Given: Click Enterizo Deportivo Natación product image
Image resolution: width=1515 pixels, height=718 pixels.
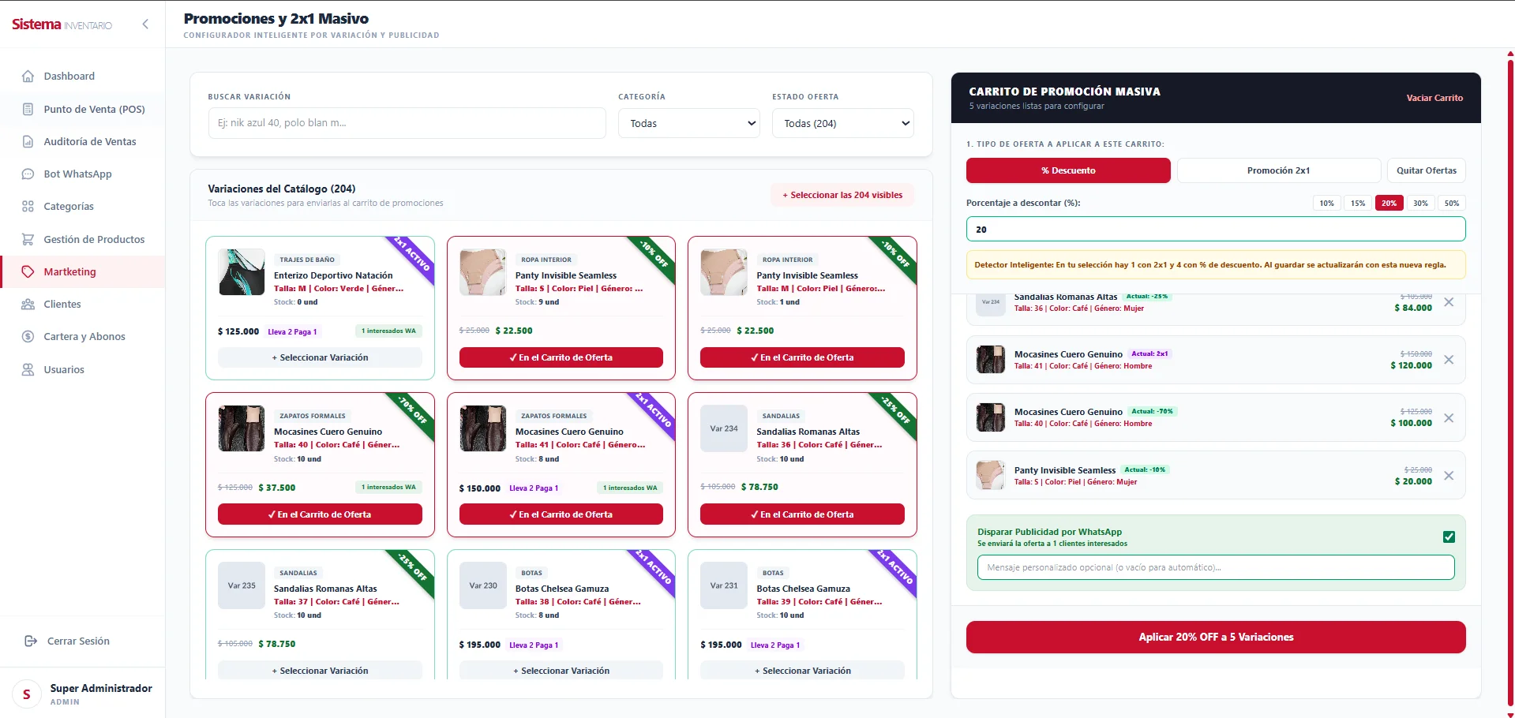Looking at the screenshot, I should click(x=242, y=272).
